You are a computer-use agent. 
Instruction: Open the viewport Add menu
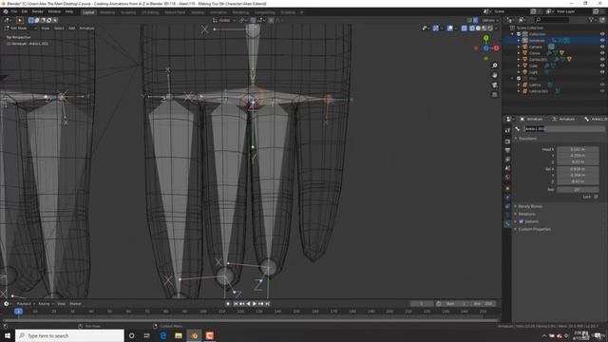pyautogui.click(x=72, y=28)
